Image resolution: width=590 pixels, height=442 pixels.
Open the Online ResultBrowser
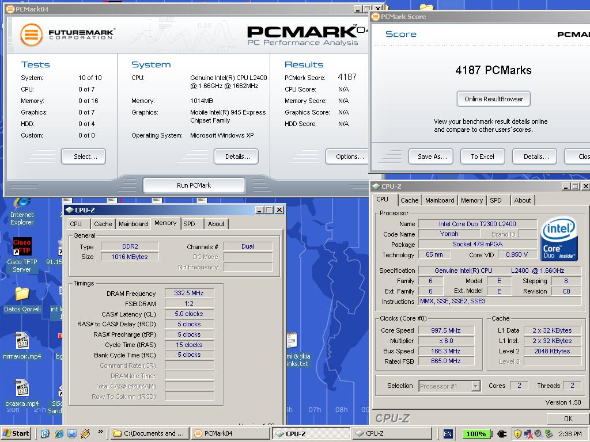[494, 99]
